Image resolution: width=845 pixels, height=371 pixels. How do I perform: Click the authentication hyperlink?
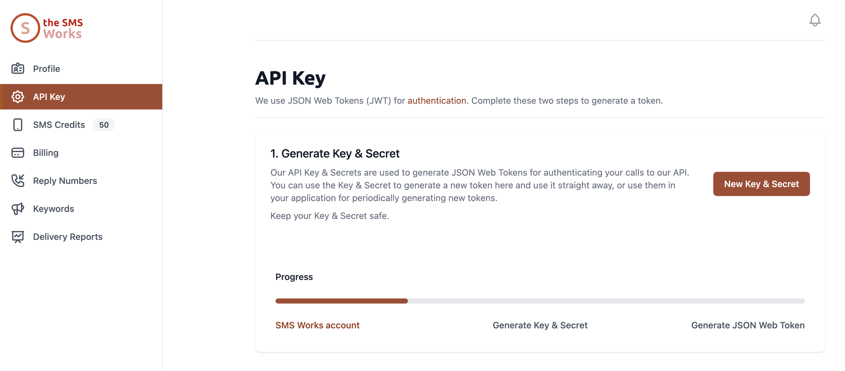pyautogui.click(x=436, y=100)
